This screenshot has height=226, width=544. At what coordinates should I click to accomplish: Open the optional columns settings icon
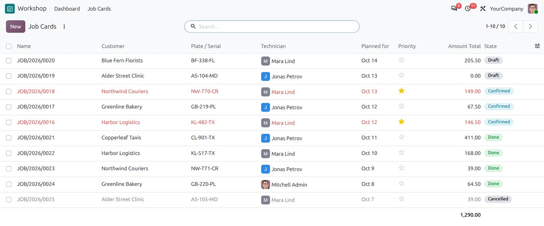[x=537, y=46]
